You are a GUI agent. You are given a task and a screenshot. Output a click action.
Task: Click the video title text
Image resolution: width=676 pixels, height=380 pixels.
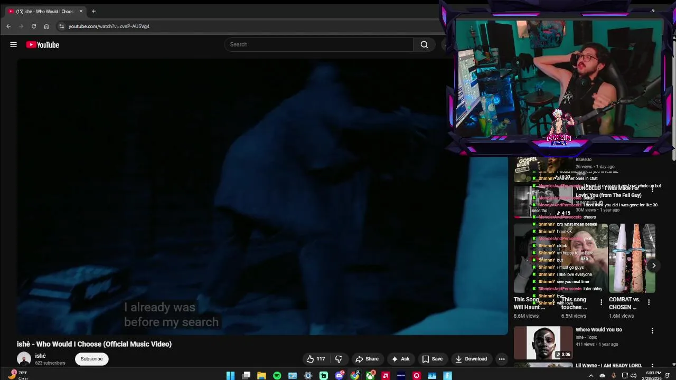[x=94, y=344]
